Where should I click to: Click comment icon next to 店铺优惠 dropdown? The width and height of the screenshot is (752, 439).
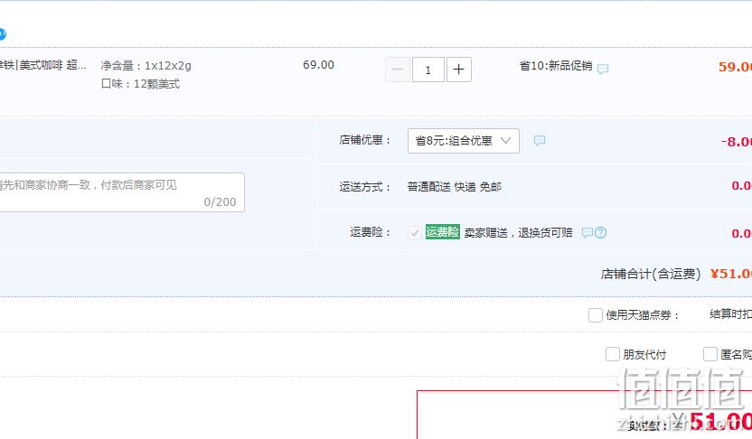click(x=540, y=140)
